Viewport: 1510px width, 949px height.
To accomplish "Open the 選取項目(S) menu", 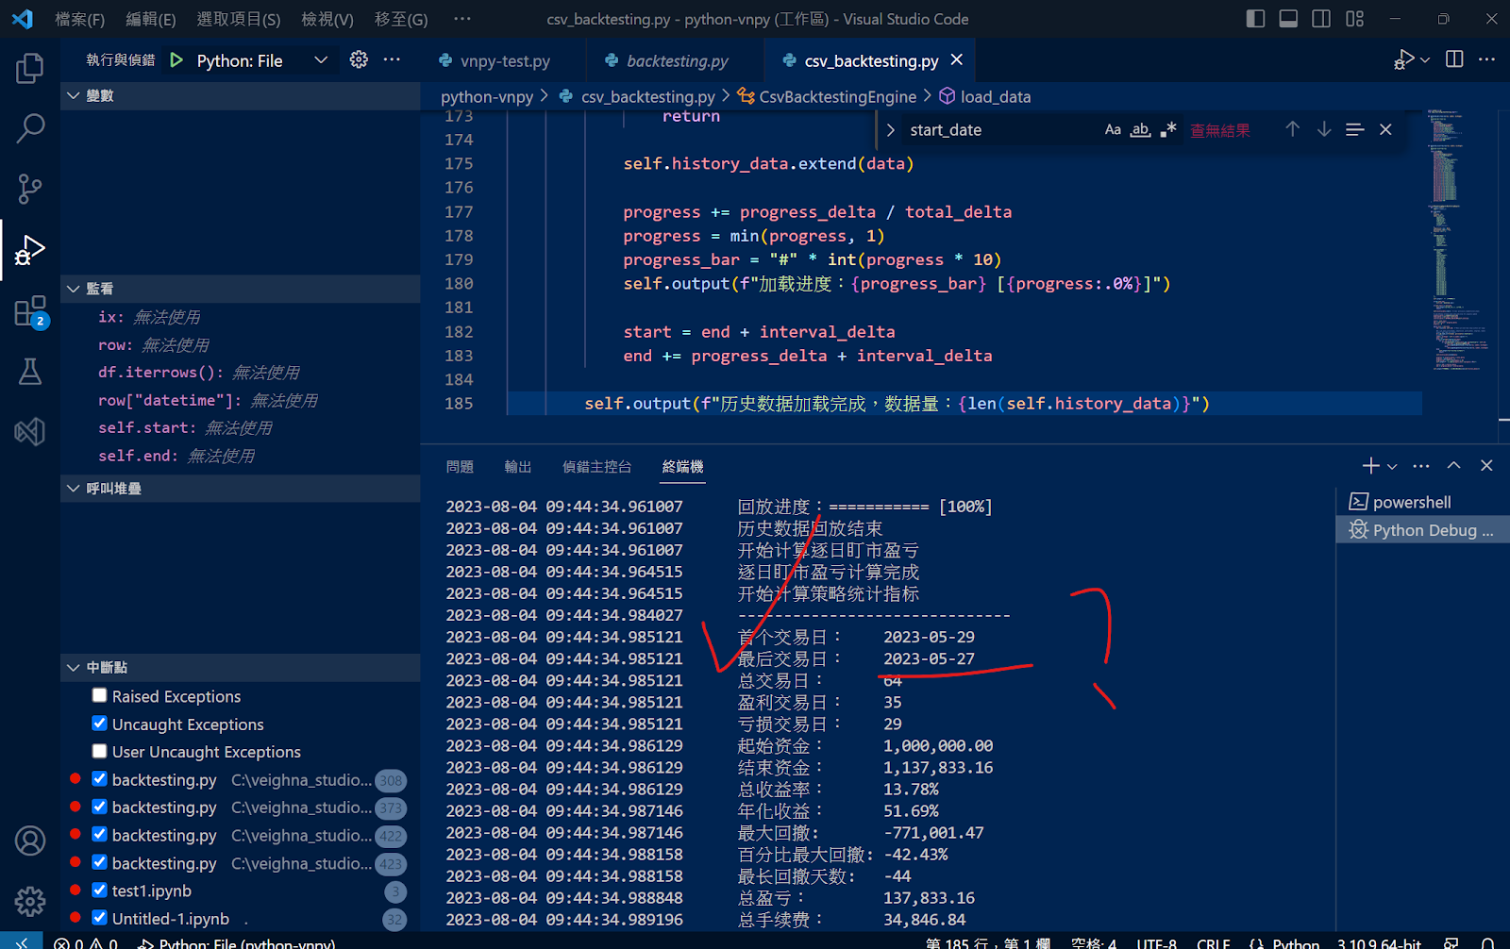I will [x=239, y=19].
